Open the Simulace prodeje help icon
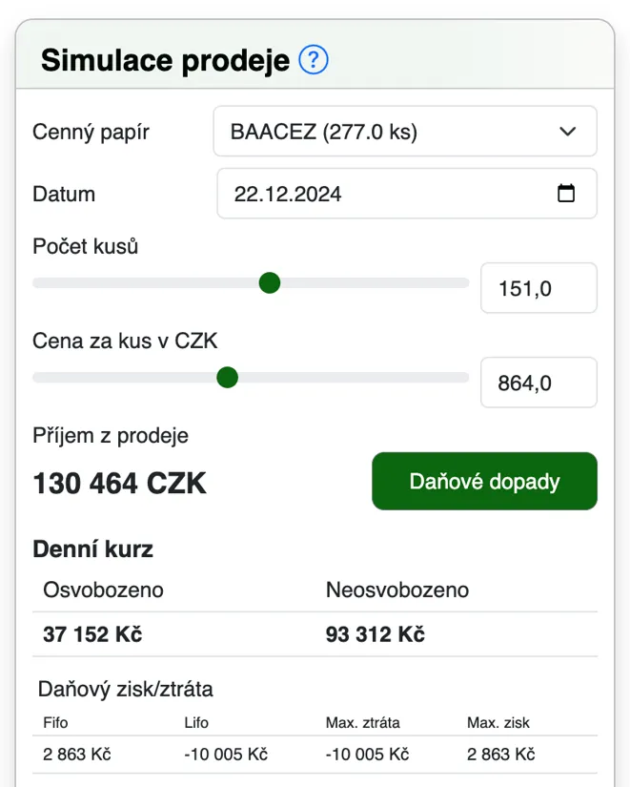Viewport: 630px width, 787px height. 314,60
